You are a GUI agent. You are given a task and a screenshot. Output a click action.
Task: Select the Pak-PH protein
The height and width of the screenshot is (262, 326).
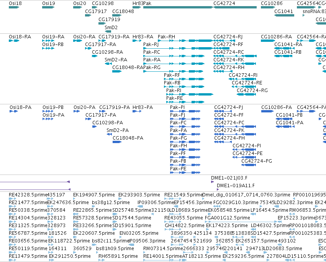coord(185,150)
